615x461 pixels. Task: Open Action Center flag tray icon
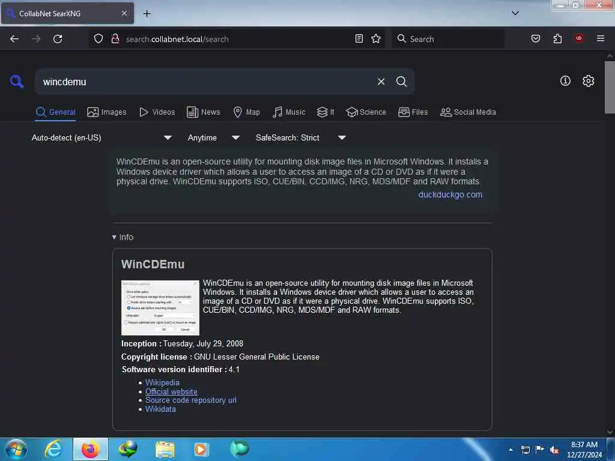540,450
